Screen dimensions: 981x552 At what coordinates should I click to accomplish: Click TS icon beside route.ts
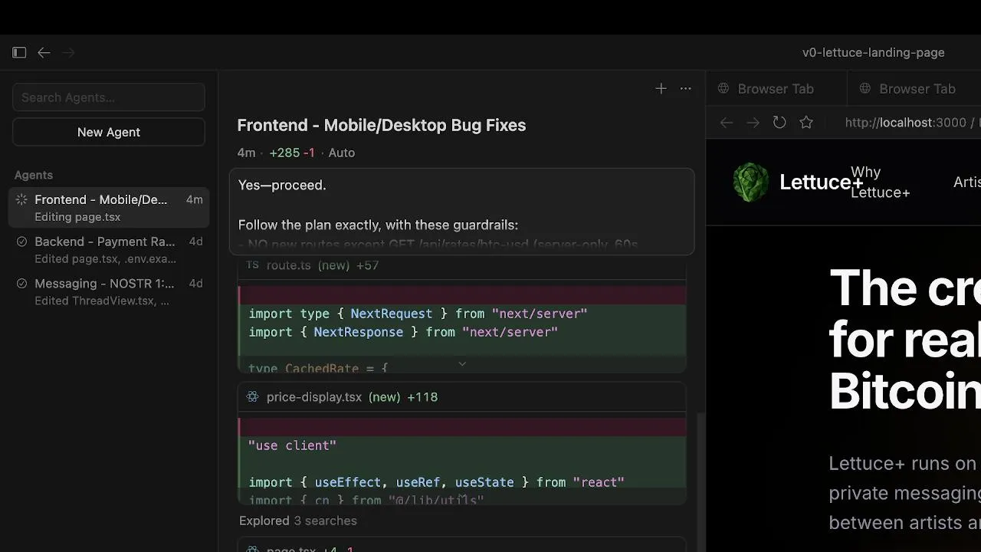click(x=252, y=265)
